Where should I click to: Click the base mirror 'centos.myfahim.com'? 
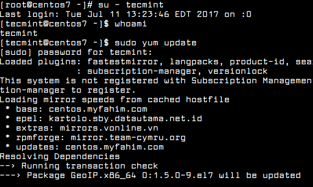(x=98, y=110)
